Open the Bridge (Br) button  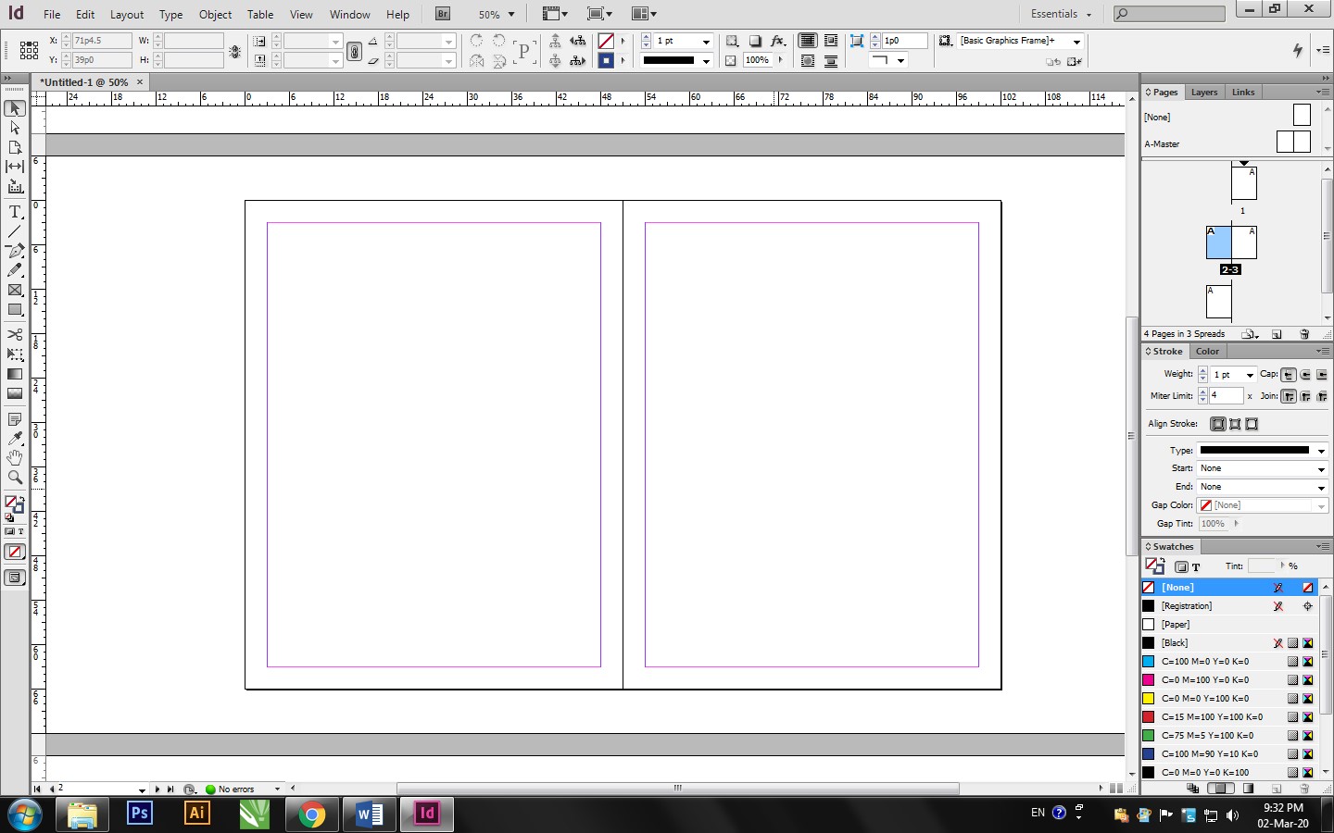[x=443, y=14]
